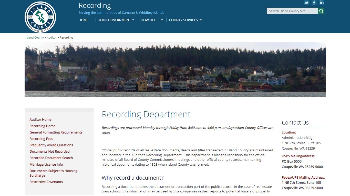Click the 'PO Box 5000' text

pos(292,161)
